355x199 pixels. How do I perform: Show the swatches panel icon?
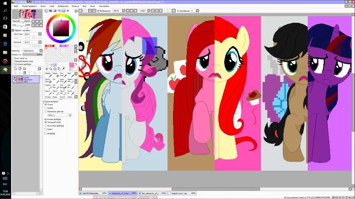[63, 11]
